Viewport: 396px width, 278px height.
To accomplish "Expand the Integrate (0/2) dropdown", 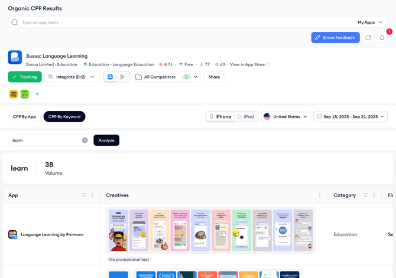I will tap(71, 77).
